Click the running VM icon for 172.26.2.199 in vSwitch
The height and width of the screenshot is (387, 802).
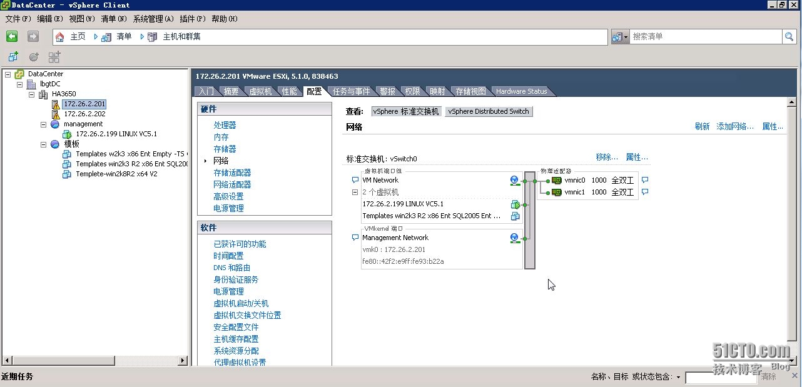515,204
